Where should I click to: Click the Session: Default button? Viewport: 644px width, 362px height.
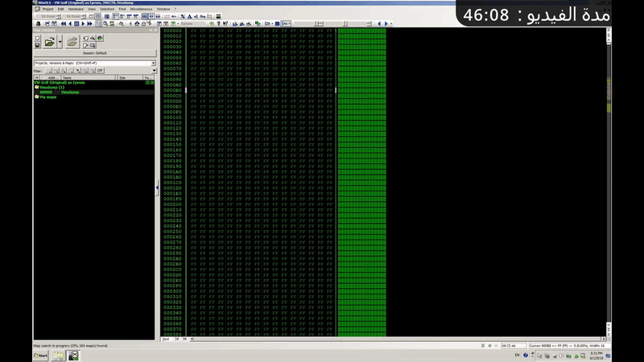coord(94,53)
